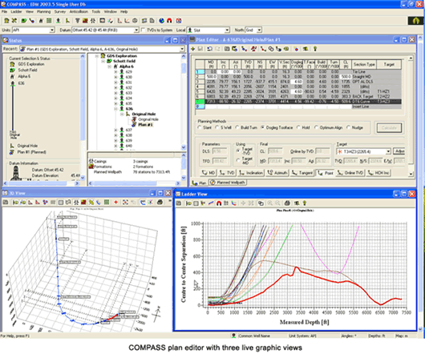This screenshot has height=358, width=425.
Task: Click the DLS parameter field
Action: pyautogui.click(x=220, y=151)
